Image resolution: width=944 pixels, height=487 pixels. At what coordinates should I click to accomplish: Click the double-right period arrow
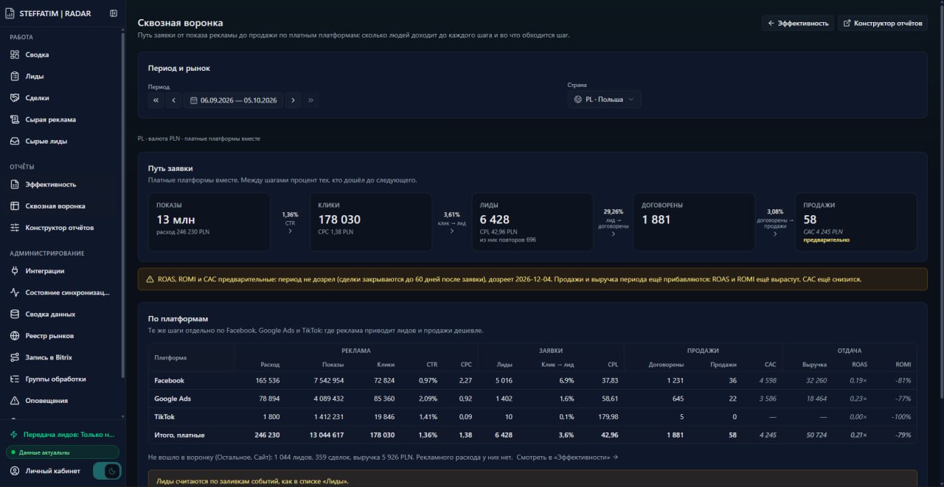(x=310, y=100)
